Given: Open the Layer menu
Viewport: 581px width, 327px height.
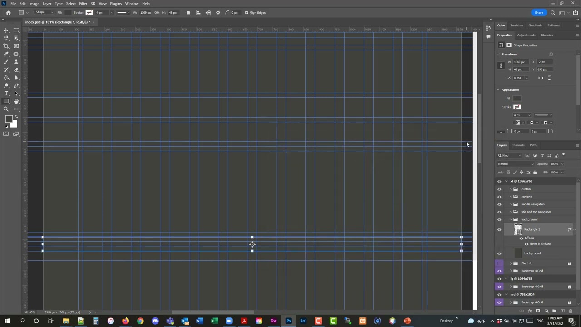Looking at the screenshot, I should tap(47, 4).
